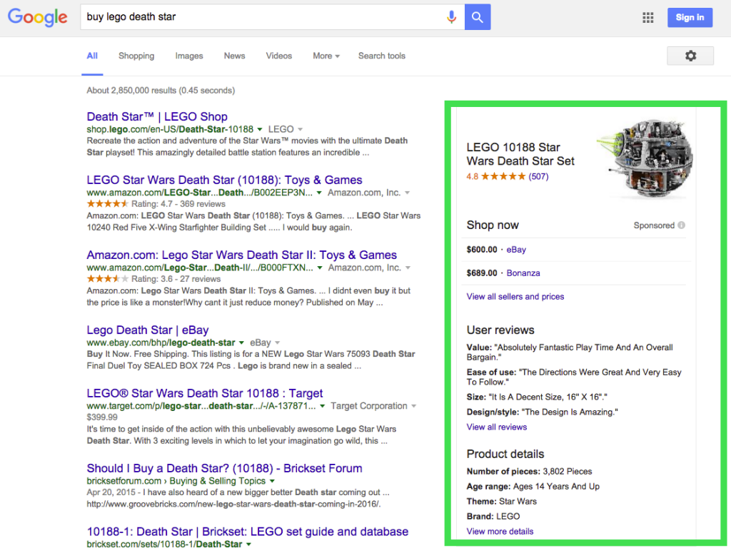Open LEGO Star Wars Death Star (10188) Amazon result
The width and height of the screenshot is (731, 548).
point(224,180)
